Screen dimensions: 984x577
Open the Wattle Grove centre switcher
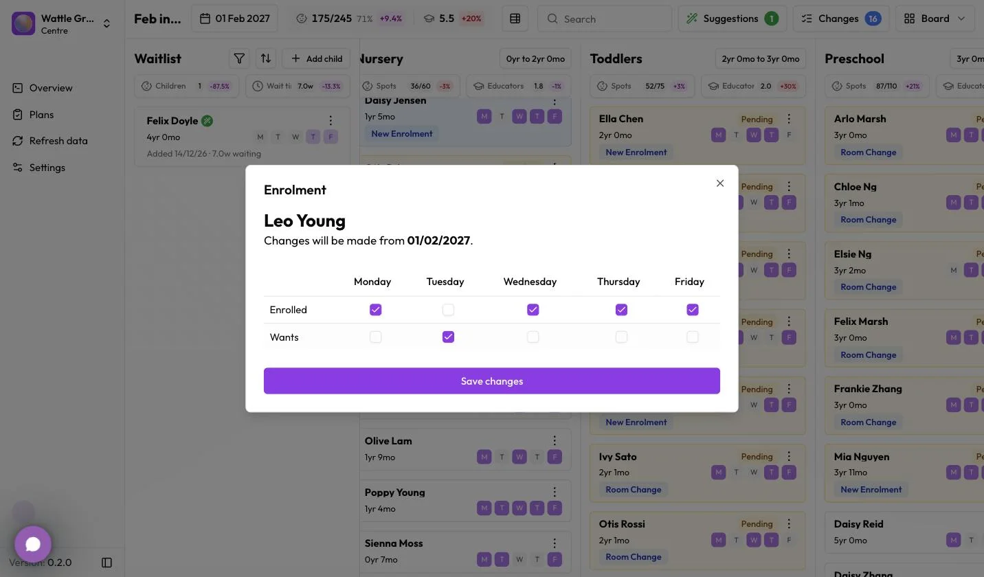click(62, 23)
